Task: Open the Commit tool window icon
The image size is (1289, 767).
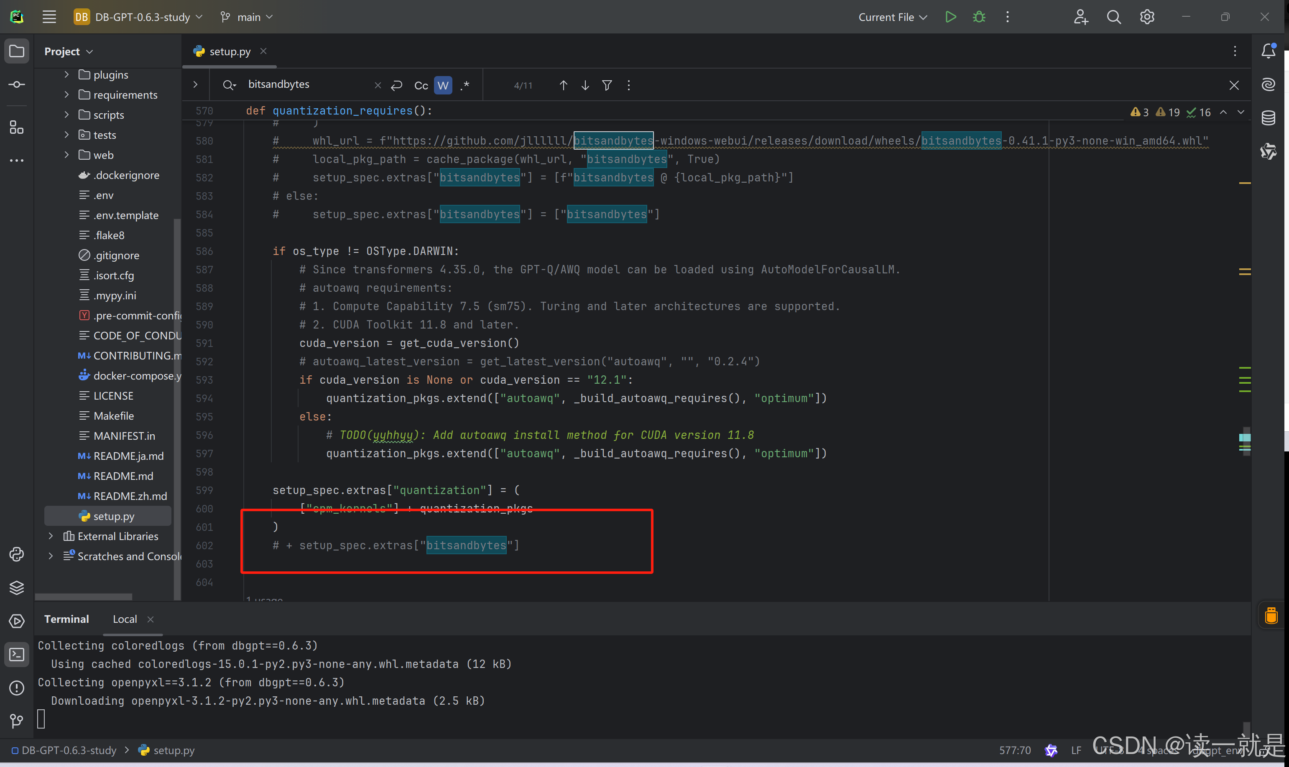Action: pos(17,84)
